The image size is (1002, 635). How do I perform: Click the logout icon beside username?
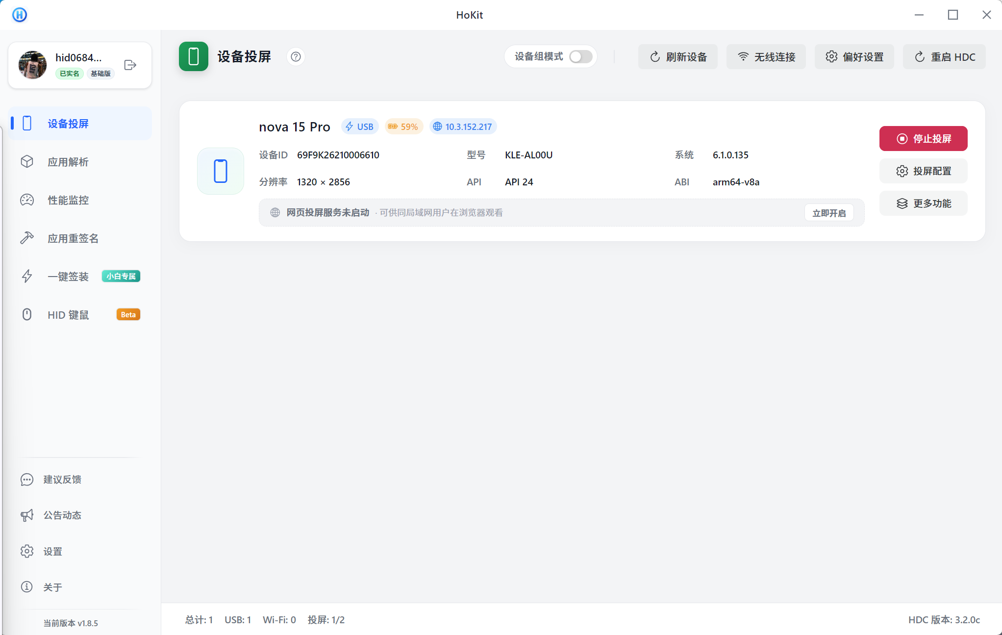pos(130,65)
